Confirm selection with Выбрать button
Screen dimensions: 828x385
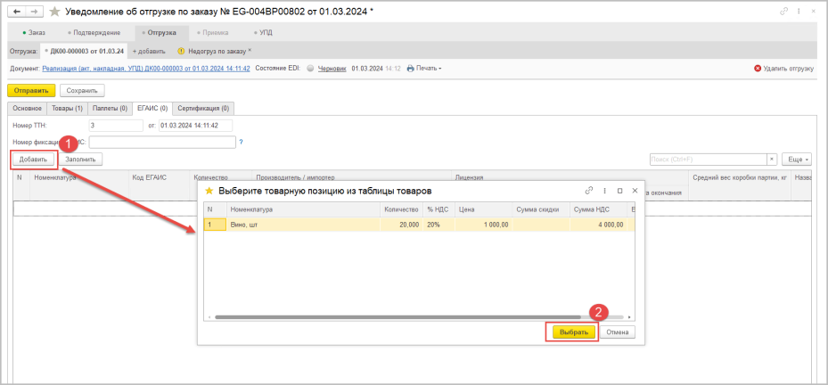tap(574, 332)
